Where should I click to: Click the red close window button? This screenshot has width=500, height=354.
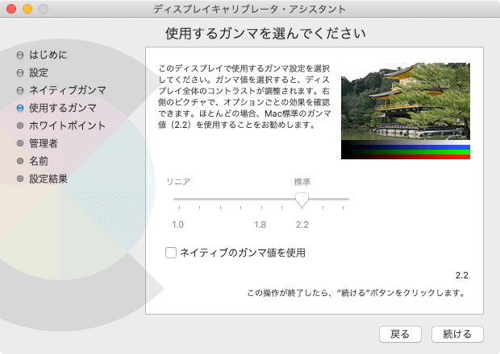(x=11, y=9)
